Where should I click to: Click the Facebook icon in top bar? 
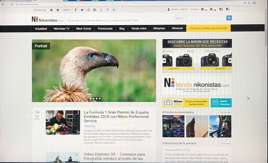pyautogui.click(x=75, y=10)
